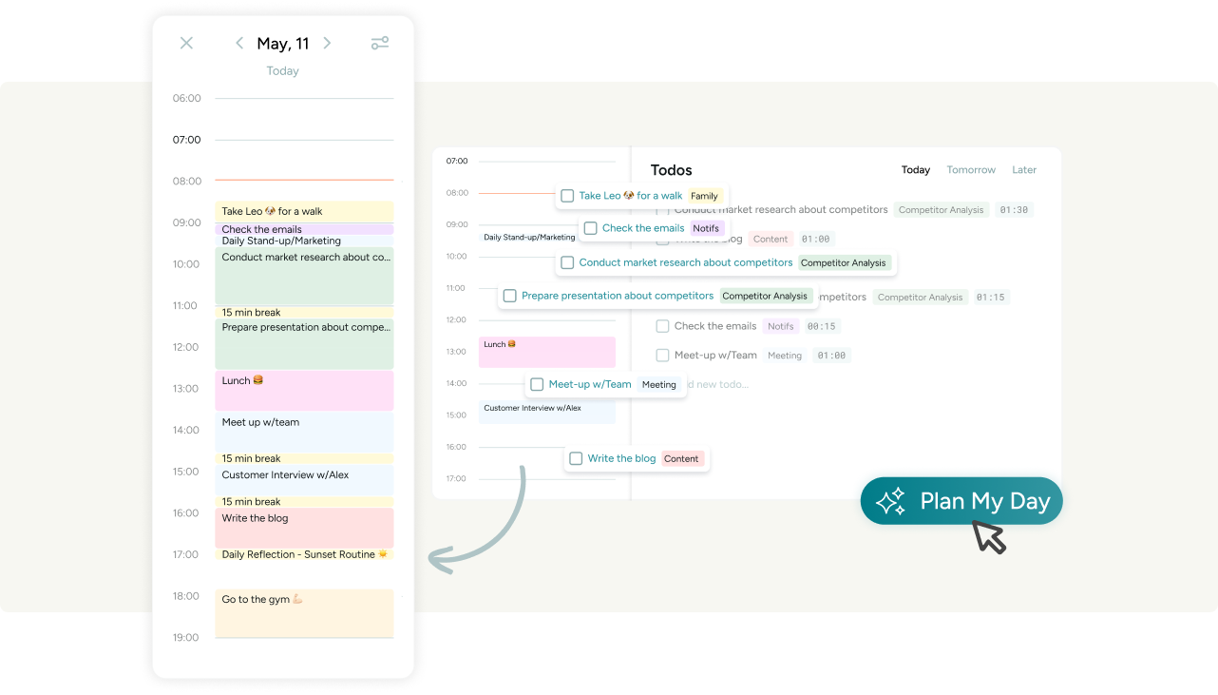Switch to the Tomorrow tab
The width and height of the screenshot is (1218, 695).
click(x=971, y=169)
